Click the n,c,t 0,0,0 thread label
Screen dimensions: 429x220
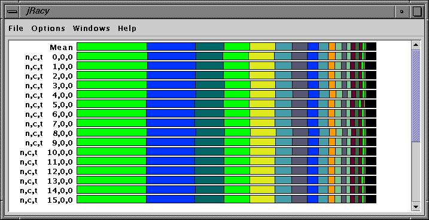point(49,57)
